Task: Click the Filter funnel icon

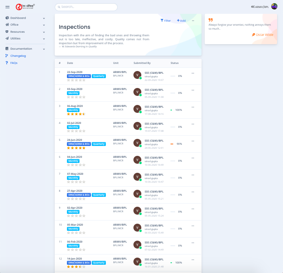Action: point(162,21)
